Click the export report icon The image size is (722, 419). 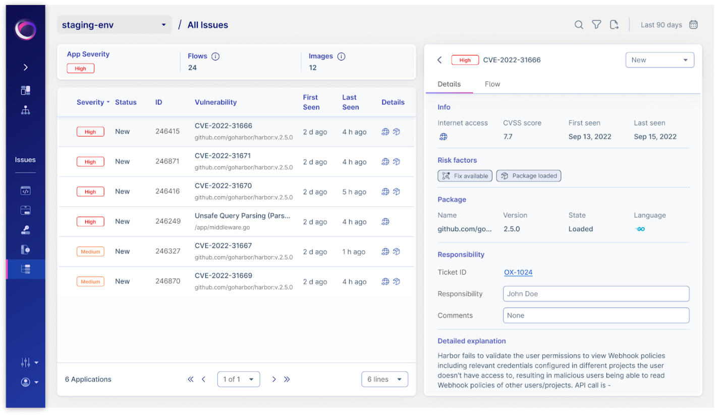(614, 25)
